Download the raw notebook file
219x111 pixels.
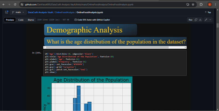click(x=200, y=20)
